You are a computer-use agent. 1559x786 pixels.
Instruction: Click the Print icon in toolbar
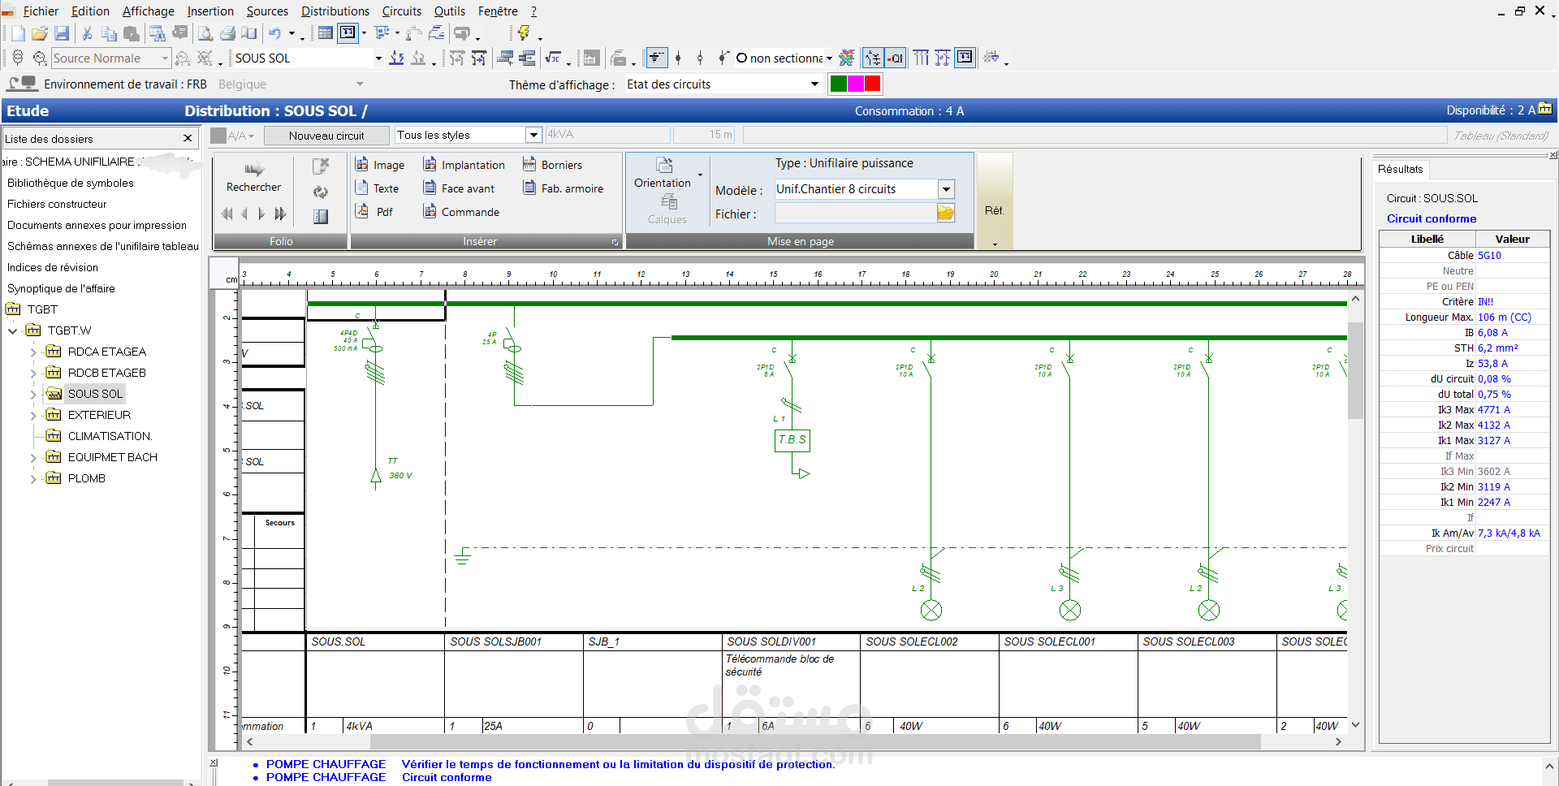227,33
